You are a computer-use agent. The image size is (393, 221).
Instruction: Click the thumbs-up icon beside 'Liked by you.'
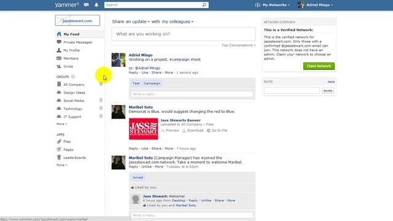point(132,187)
